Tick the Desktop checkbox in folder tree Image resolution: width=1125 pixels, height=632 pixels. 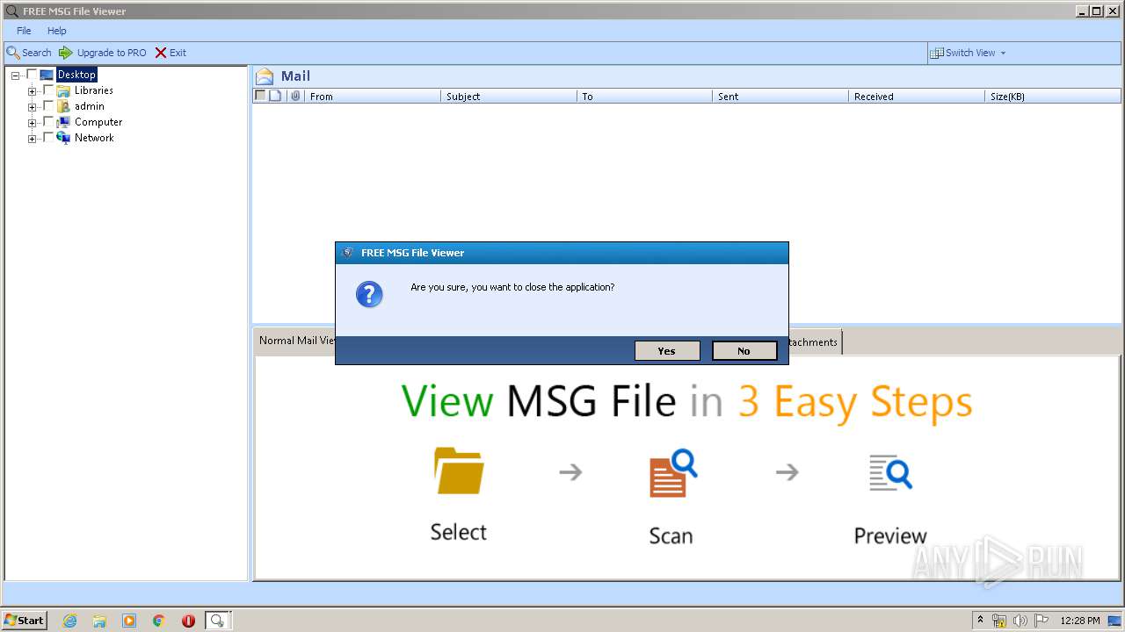32,75
